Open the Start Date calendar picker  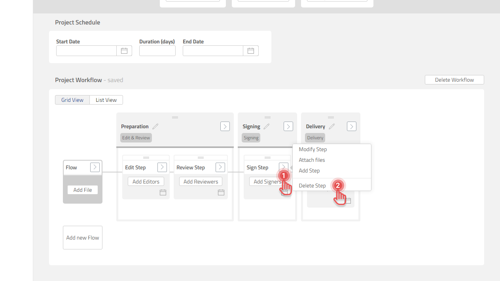124,51
